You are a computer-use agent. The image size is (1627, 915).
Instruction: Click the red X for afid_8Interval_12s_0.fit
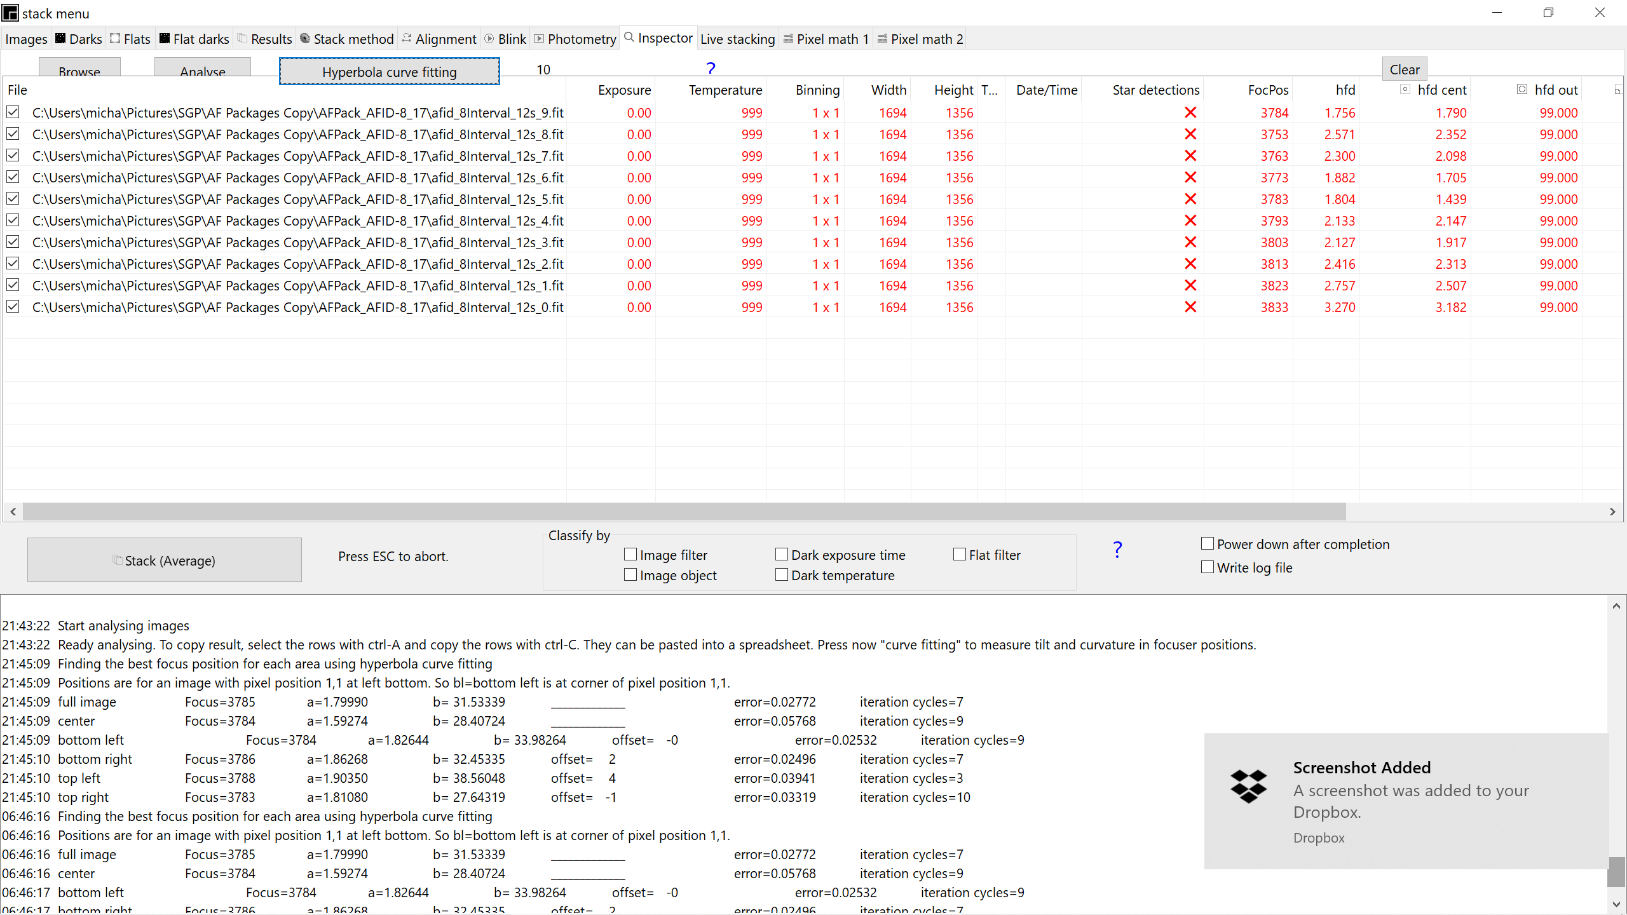coord(1190,307)
